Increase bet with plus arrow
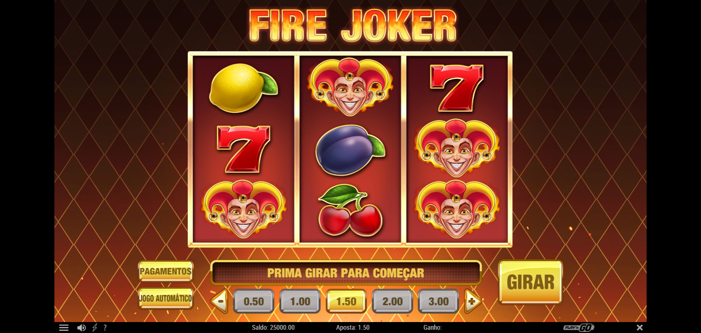 473,301
